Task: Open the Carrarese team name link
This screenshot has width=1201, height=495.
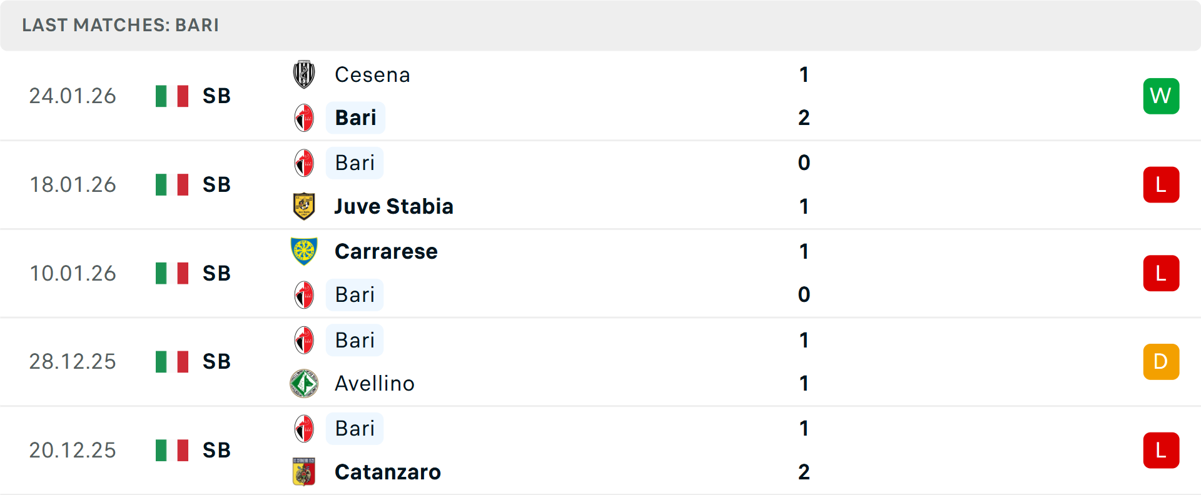Action: tap(386, 251)
